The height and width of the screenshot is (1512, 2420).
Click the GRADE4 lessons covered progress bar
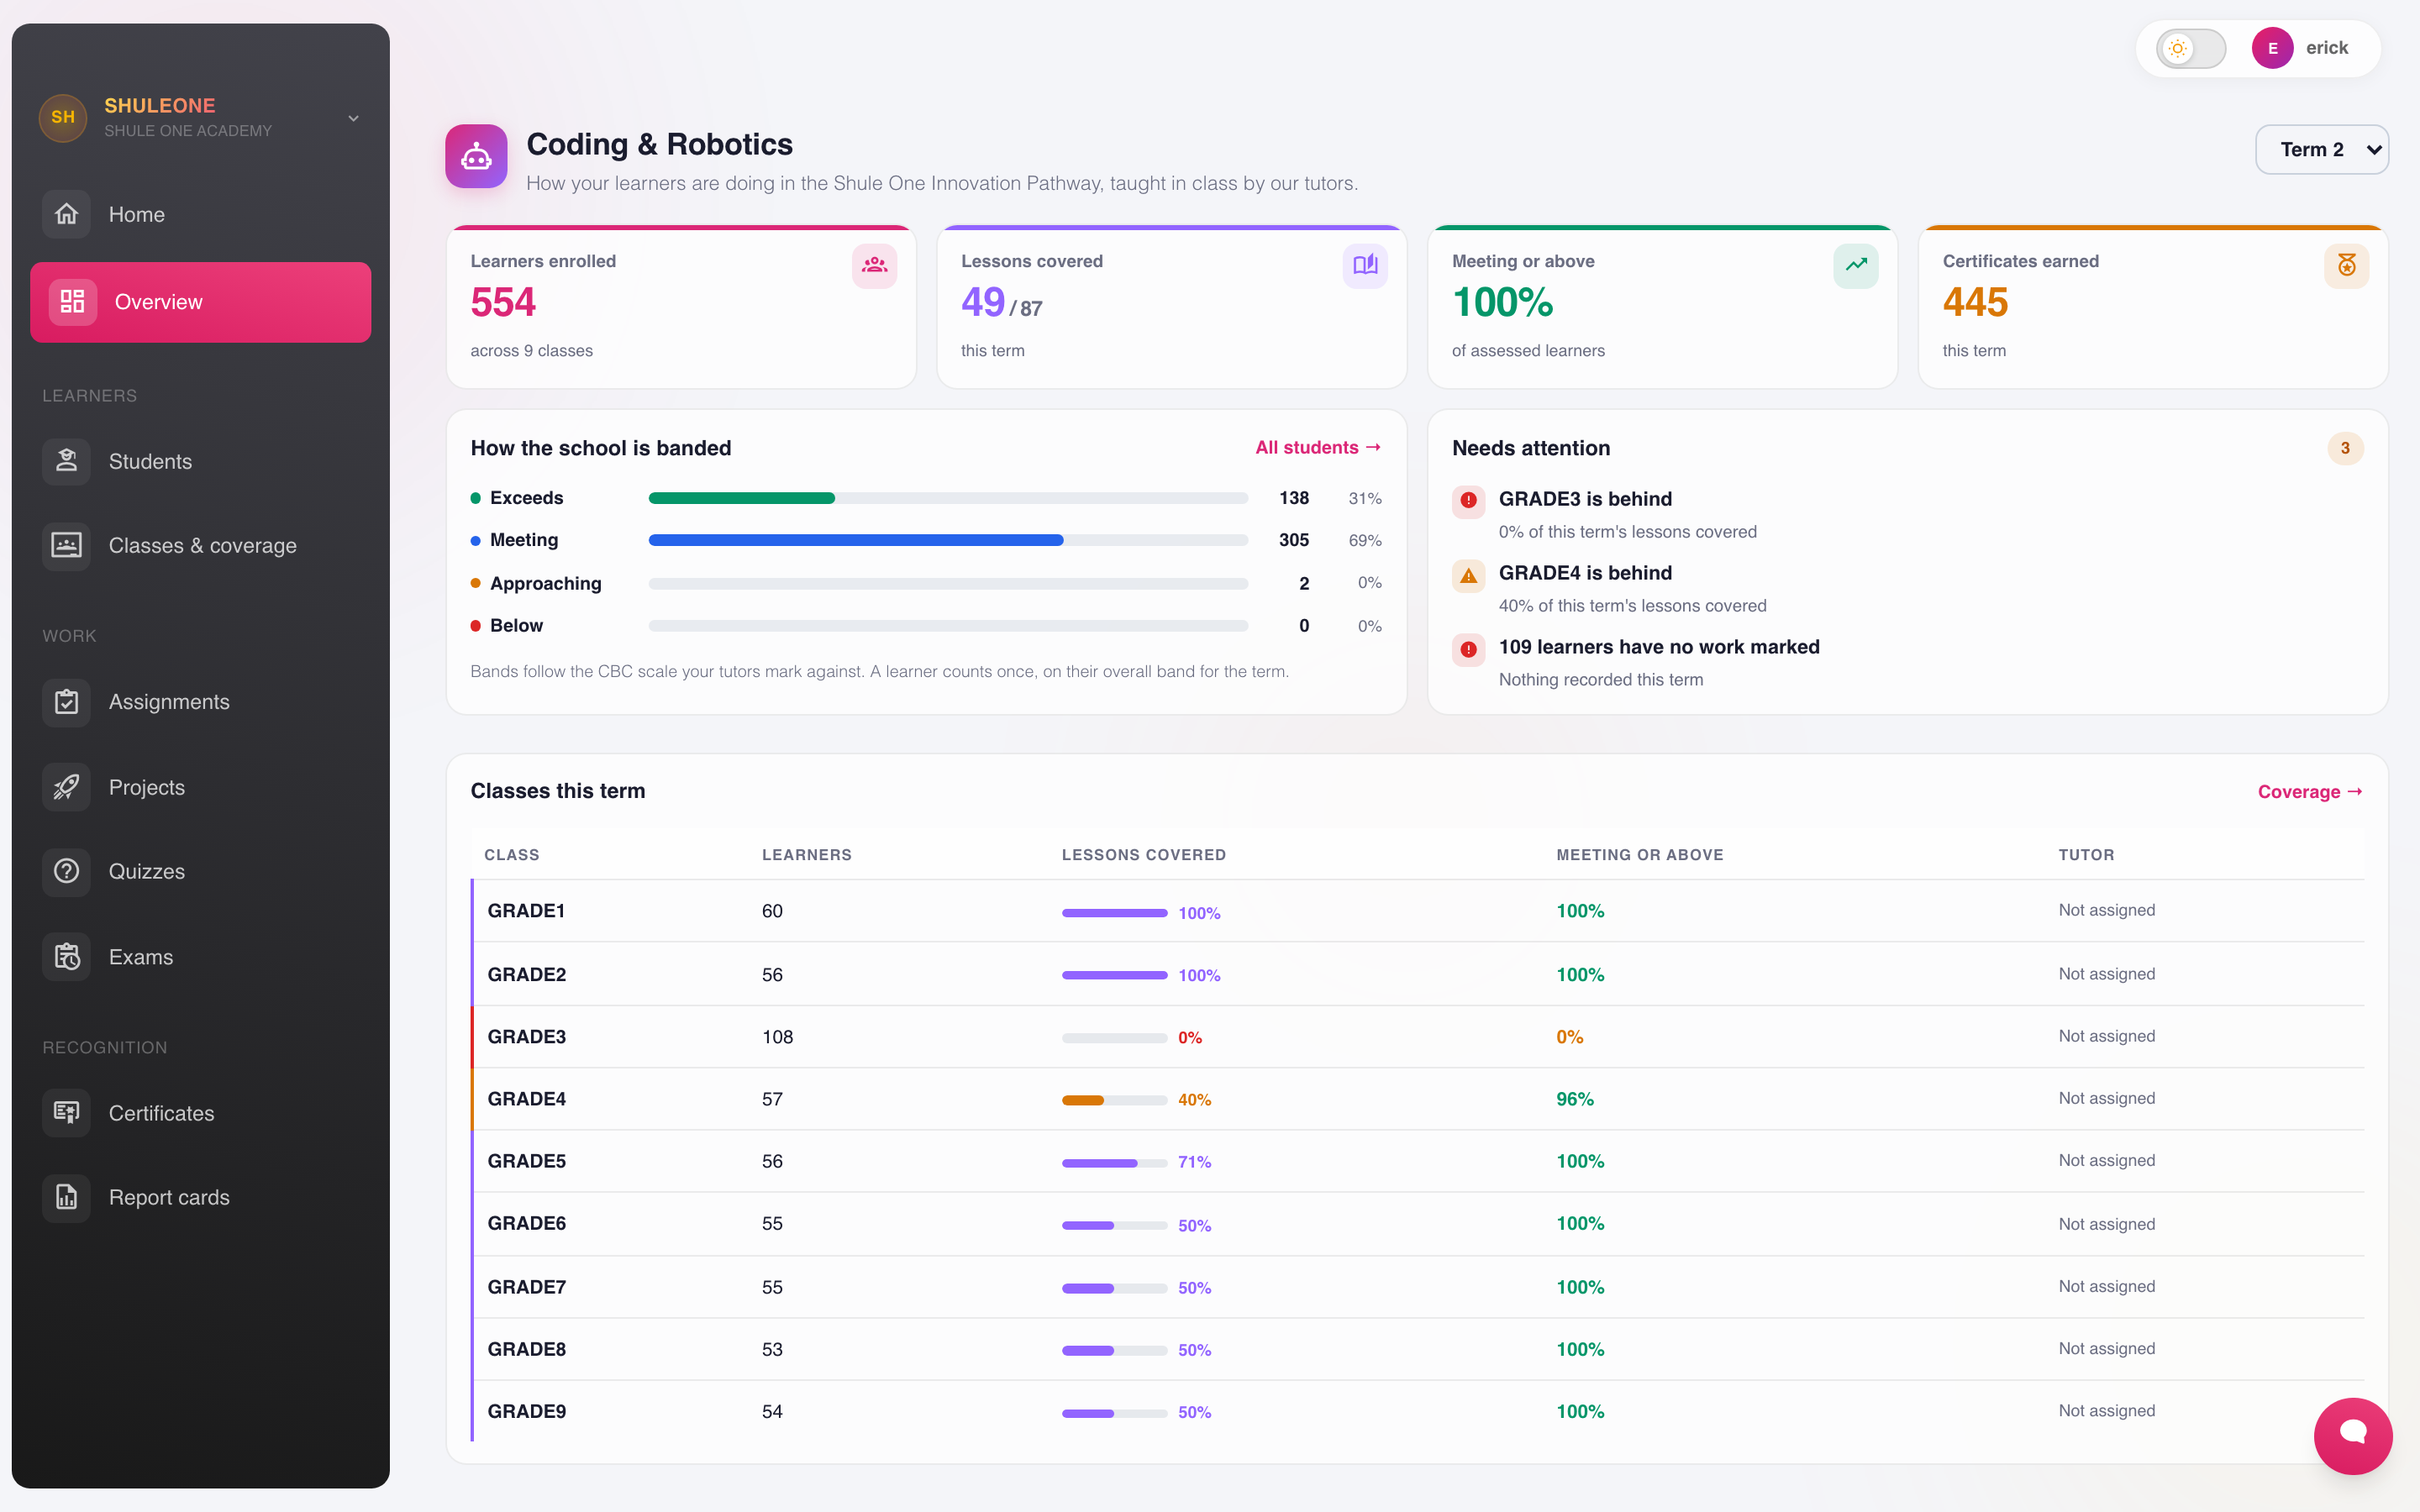1114,1100
